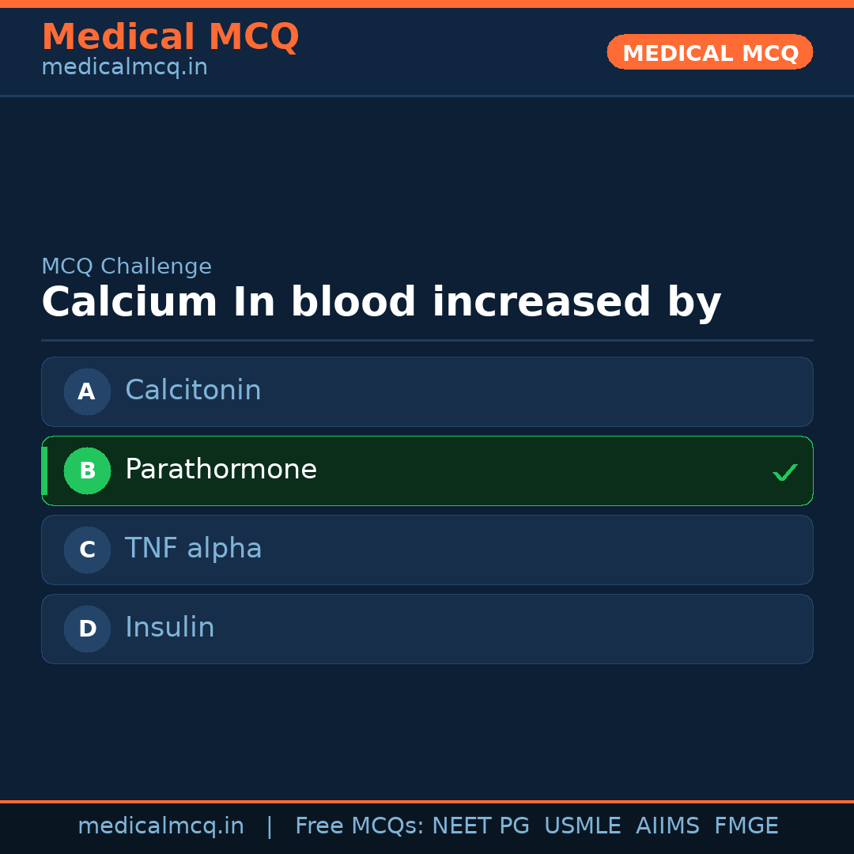Click the USMLE label in footer

pos(583,826)
